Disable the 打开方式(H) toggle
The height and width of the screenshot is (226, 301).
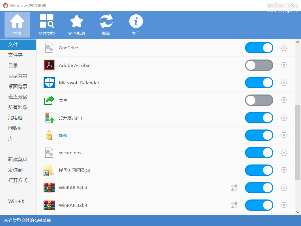coord(259,118)
